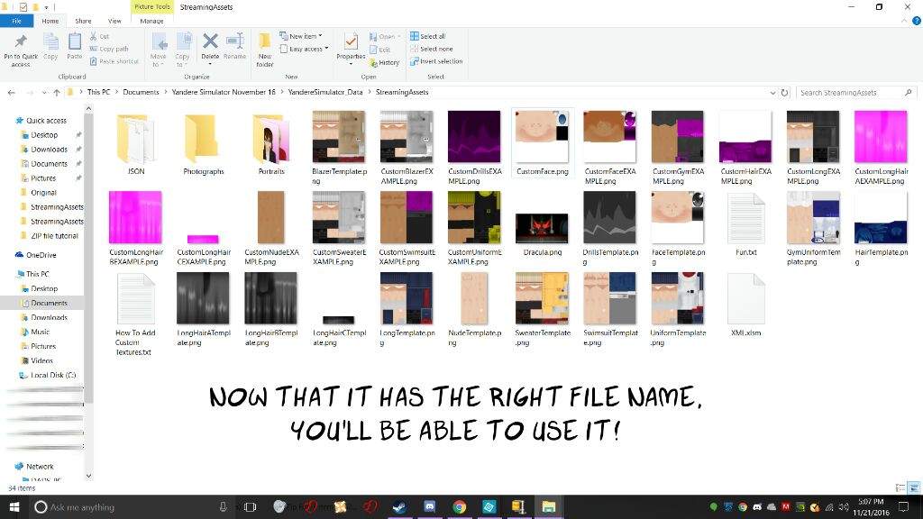923x519 pixels.
Task: Click the navigation pane scroll down arrow
Action: click(x=89, y=476)
